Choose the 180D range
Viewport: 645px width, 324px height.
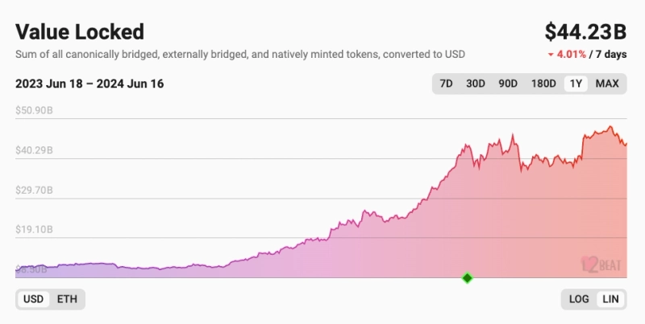coord(543,84)
